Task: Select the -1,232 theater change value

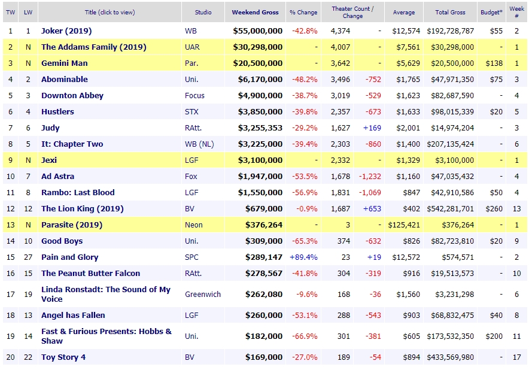Action: click(370, 177)
